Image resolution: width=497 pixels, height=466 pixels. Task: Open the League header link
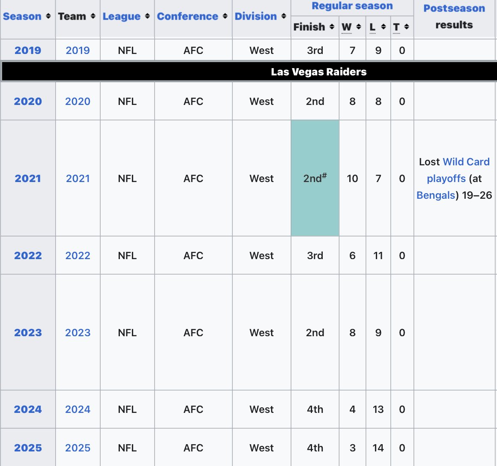[122, 17]
